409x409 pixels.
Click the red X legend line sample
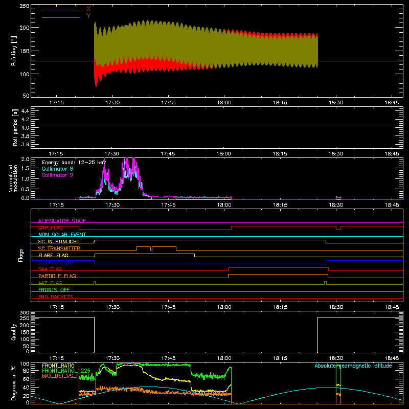(61, 11)
